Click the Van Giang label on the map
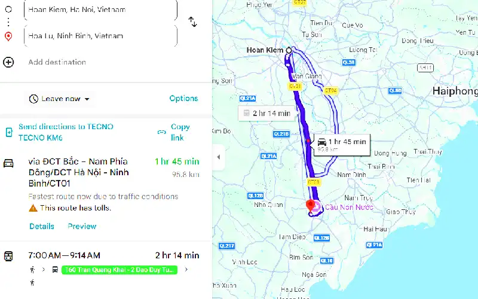The width and height of the screenshot is (478, 299). pyautogui.click(x=307, y=77)
